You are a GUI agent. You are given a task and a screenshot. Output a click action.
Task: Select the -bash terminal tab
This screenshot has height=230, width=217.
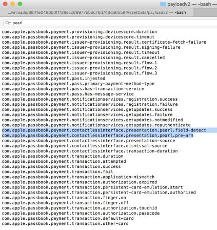(97, 12)
